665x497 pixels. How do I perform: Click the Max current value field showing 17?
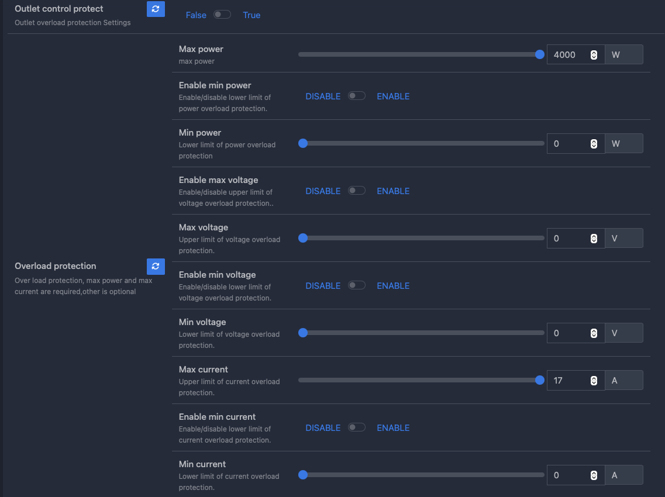(x=576, y=380)
